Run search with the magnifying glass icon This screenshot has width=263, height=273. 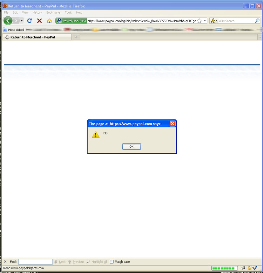click(x=257, y=21)
